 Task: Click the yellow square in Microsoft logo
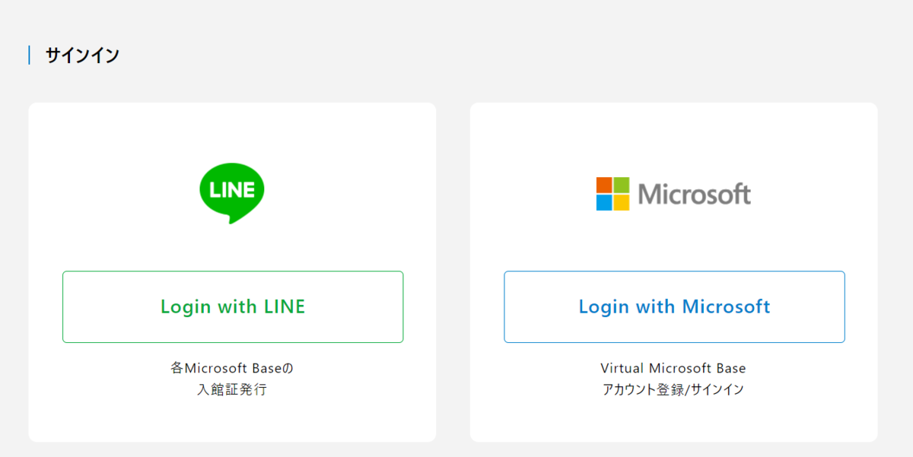[622, 202]
